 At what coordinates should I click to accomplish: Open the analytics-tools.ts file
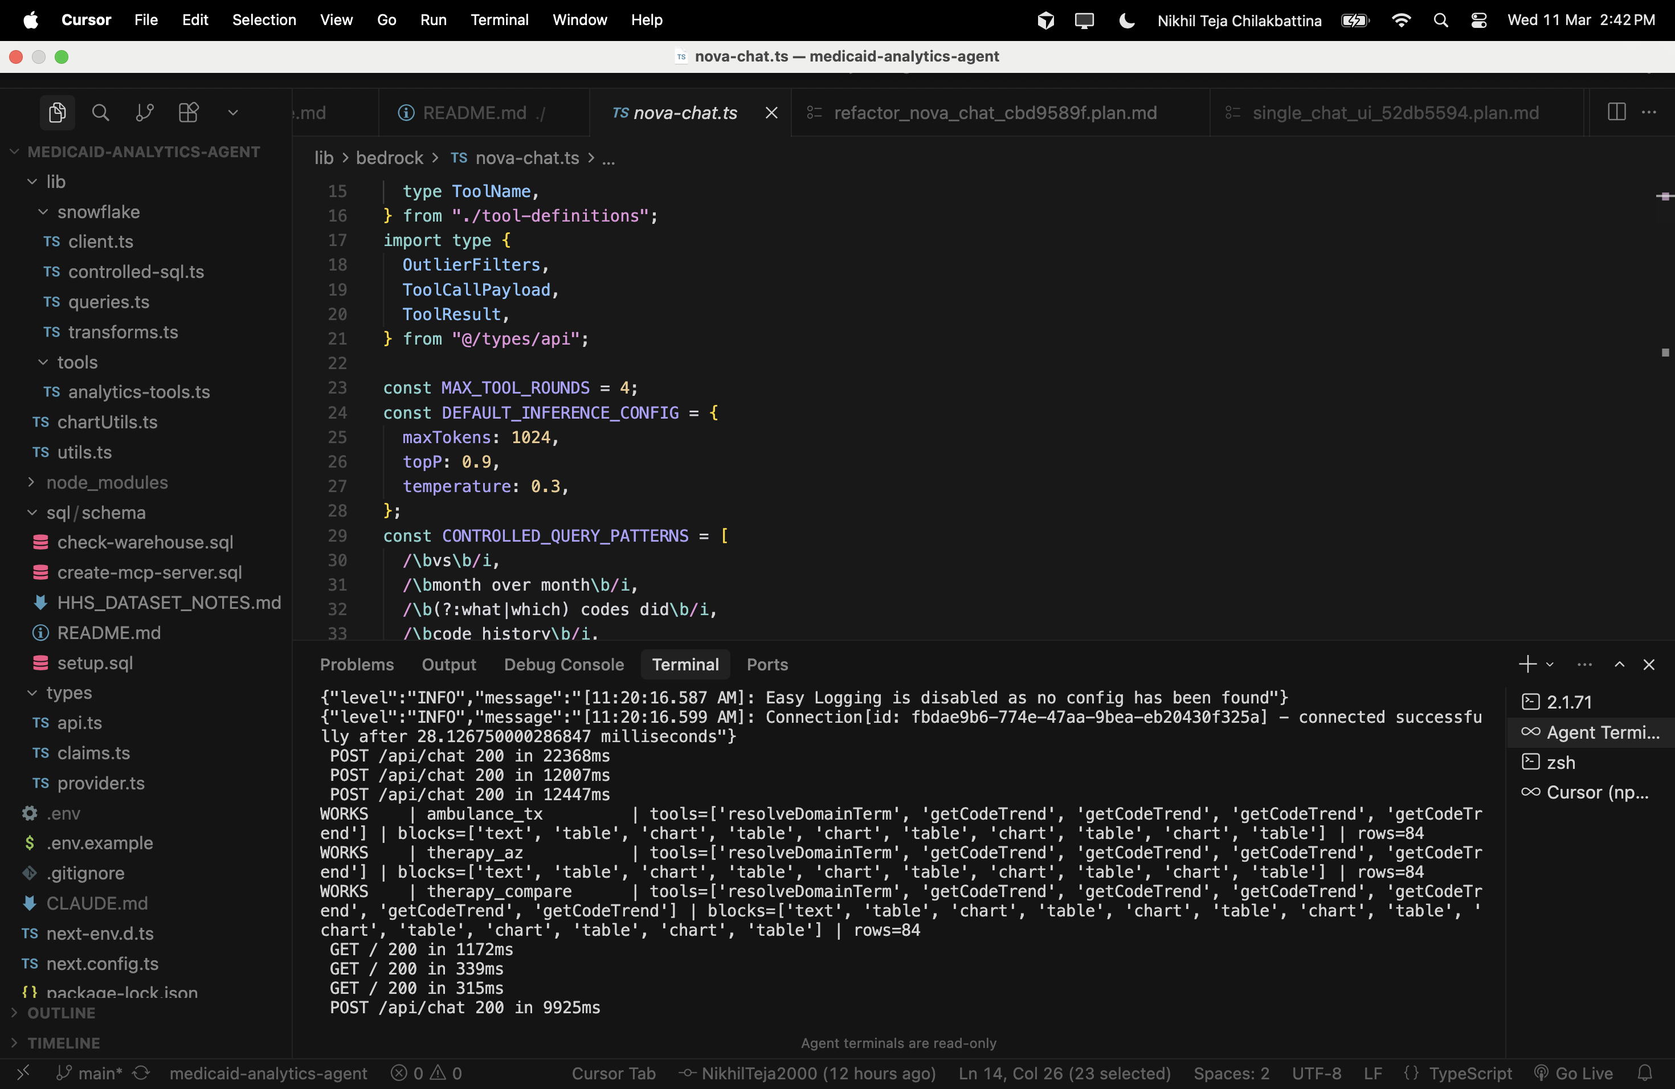tap(138, 392)
